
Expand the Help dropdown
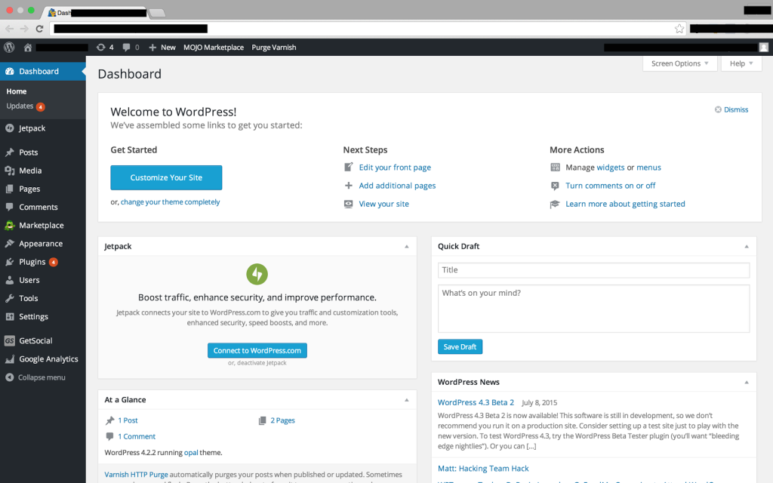tap(741, 63)
